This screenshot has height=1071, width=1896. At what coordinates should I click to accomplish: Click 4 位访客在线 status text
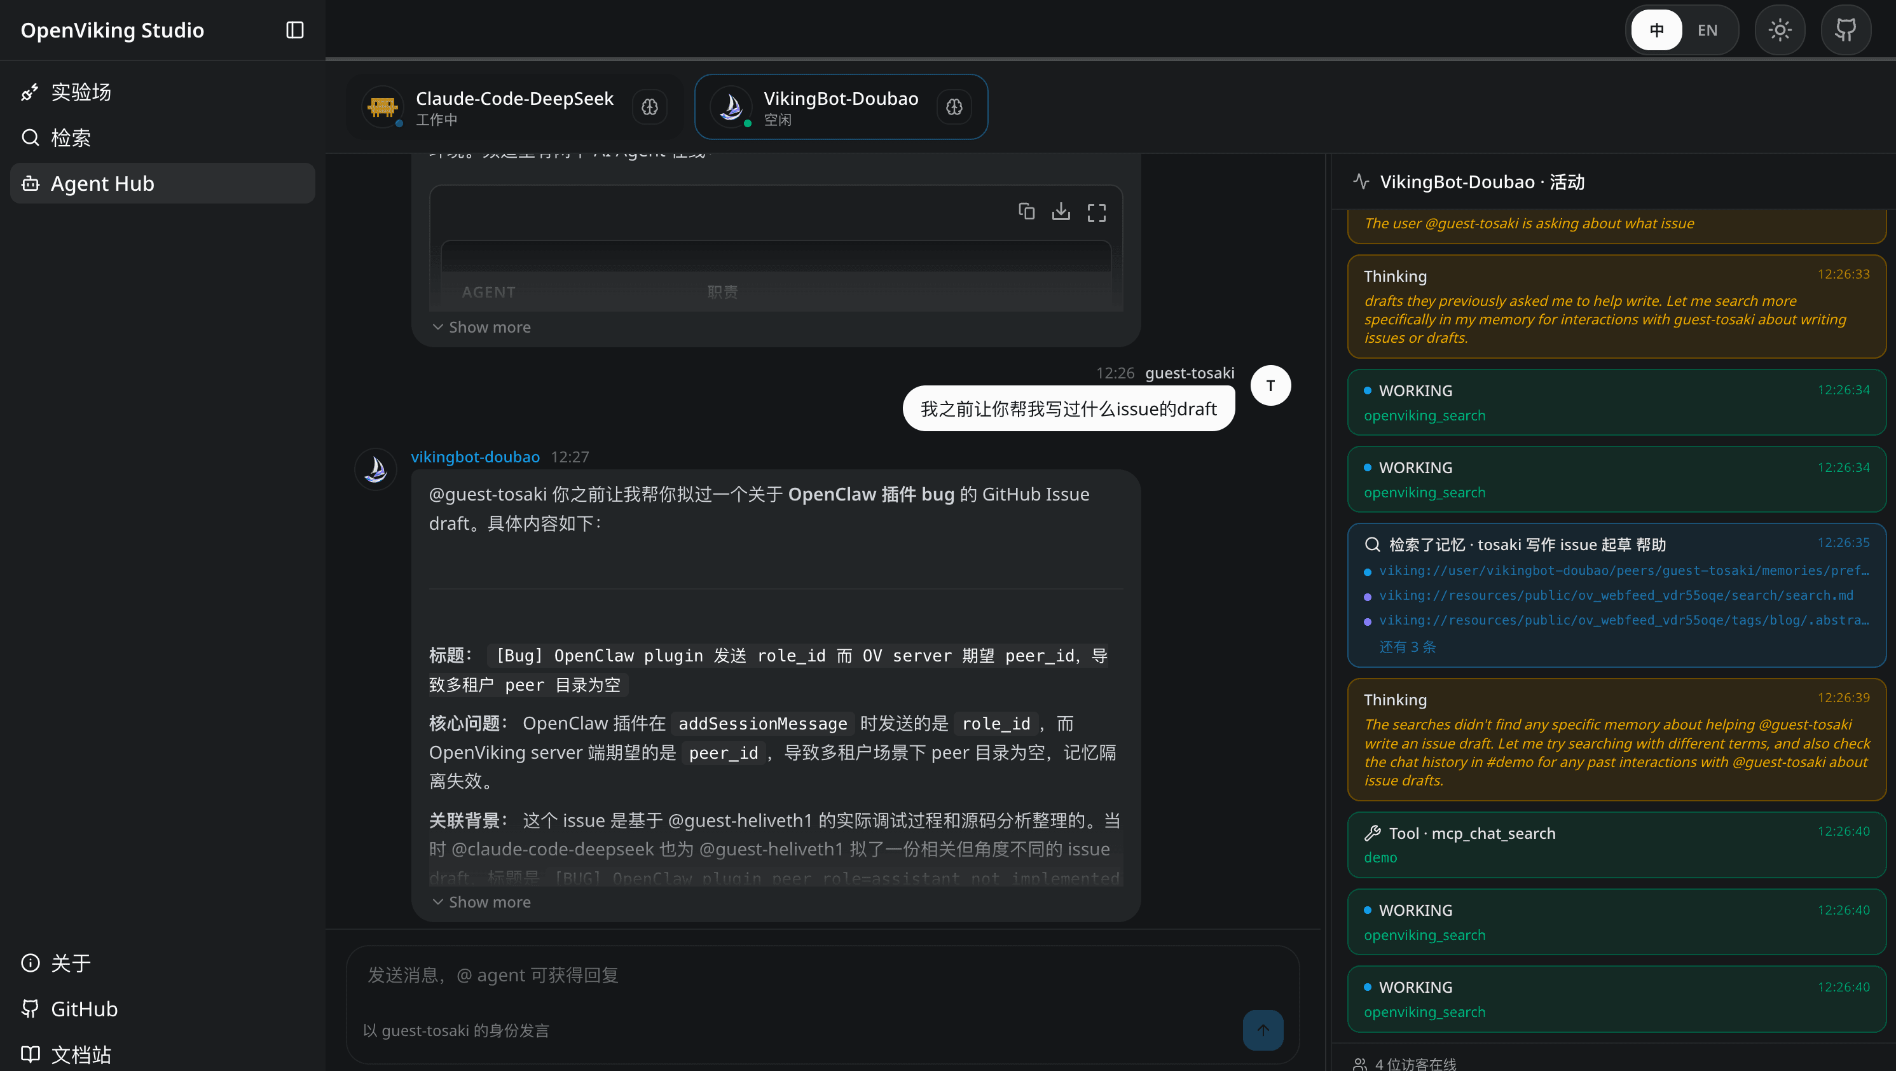(x=1415, y=1063)
